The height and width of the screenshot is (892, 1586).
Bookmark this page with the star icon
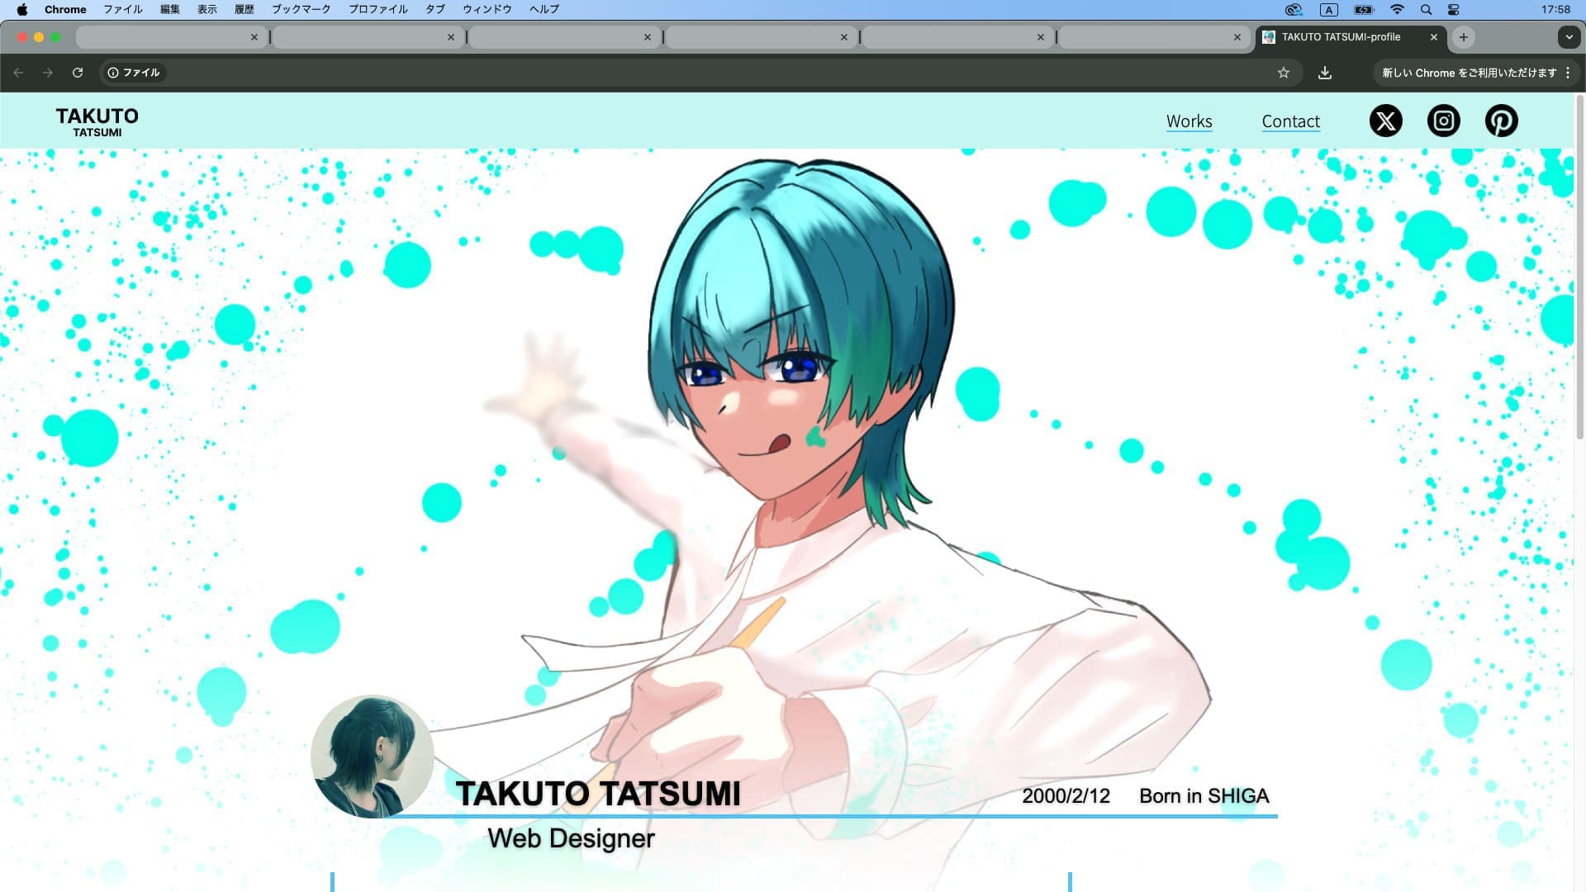point(1283,73)
